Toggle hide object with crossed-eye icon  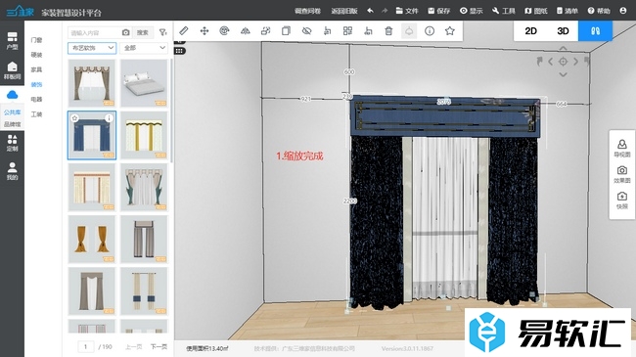[x=306, y=31]
